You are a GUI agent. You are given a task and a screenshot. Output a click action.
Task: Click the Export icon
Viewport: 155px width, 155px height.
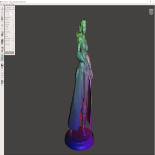pyautogui.click(x=2, y=75)
